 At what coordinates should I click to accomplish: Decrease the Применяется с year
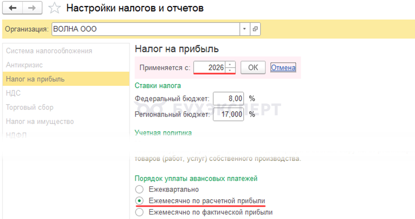230,71
